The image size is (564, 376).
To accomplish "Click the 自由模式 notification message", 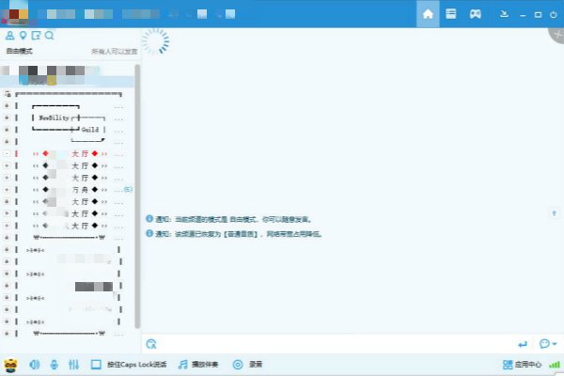I will 233,219.
